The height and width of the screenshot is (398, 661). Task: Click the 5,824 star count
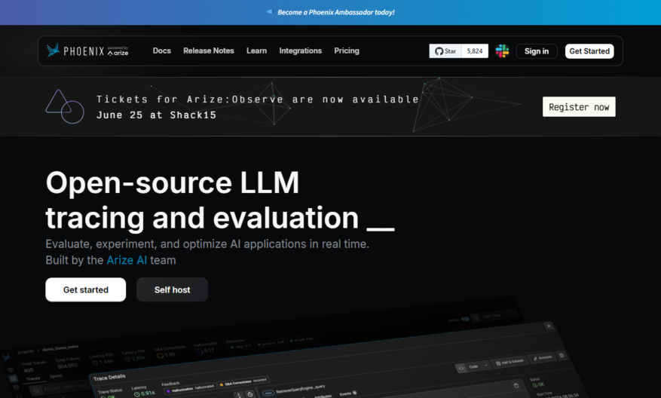475,51
